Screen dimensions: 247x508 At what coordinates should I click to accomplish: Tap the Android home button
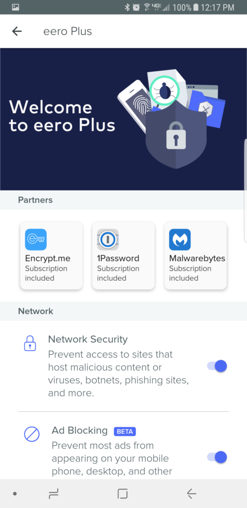coord(123,494)
